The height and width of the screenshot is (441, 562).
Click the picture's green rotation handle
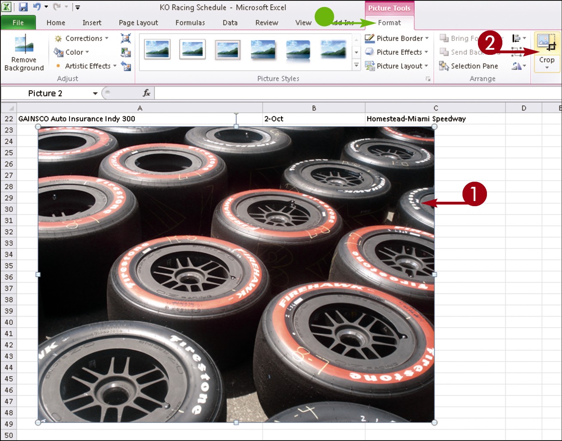click(236, 114)
